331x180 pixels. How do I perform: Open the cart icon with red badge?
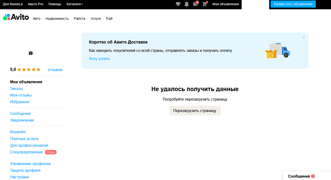click(204, 4)
